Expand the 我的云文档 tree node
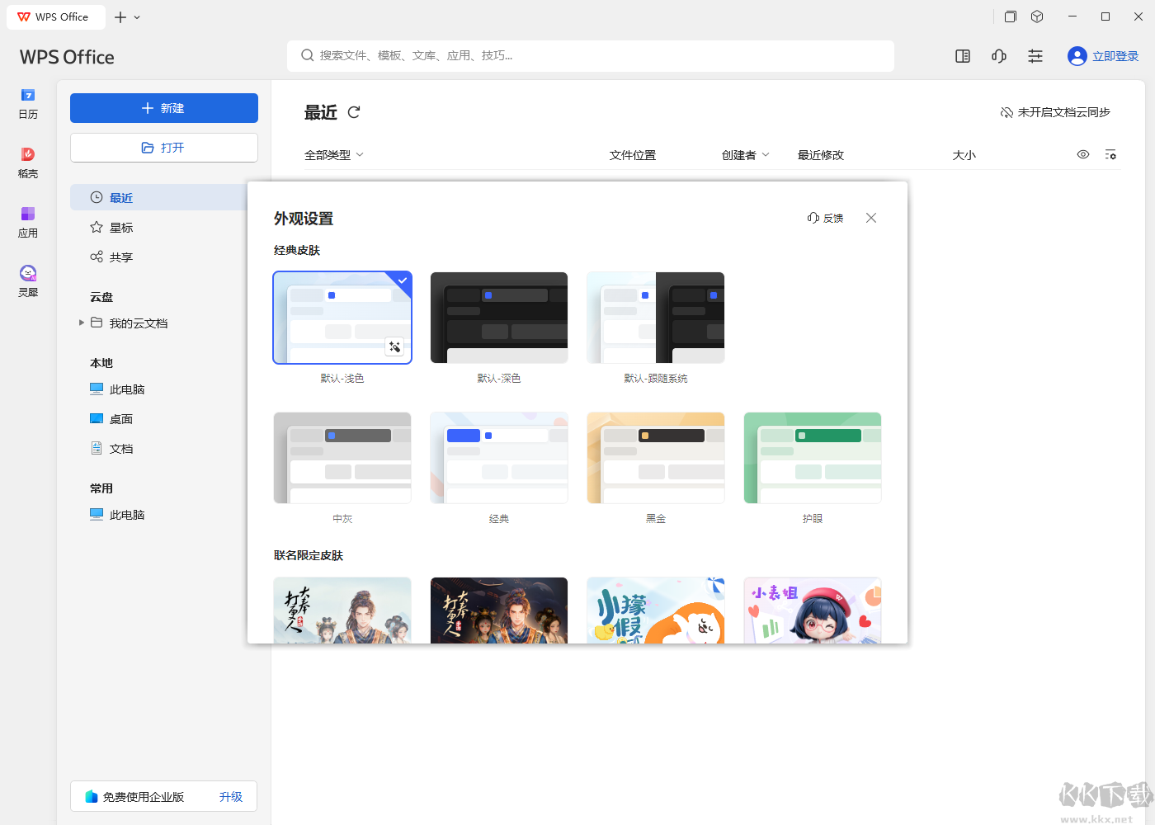Screen dimensions: 1155x825 click(82, 323)
